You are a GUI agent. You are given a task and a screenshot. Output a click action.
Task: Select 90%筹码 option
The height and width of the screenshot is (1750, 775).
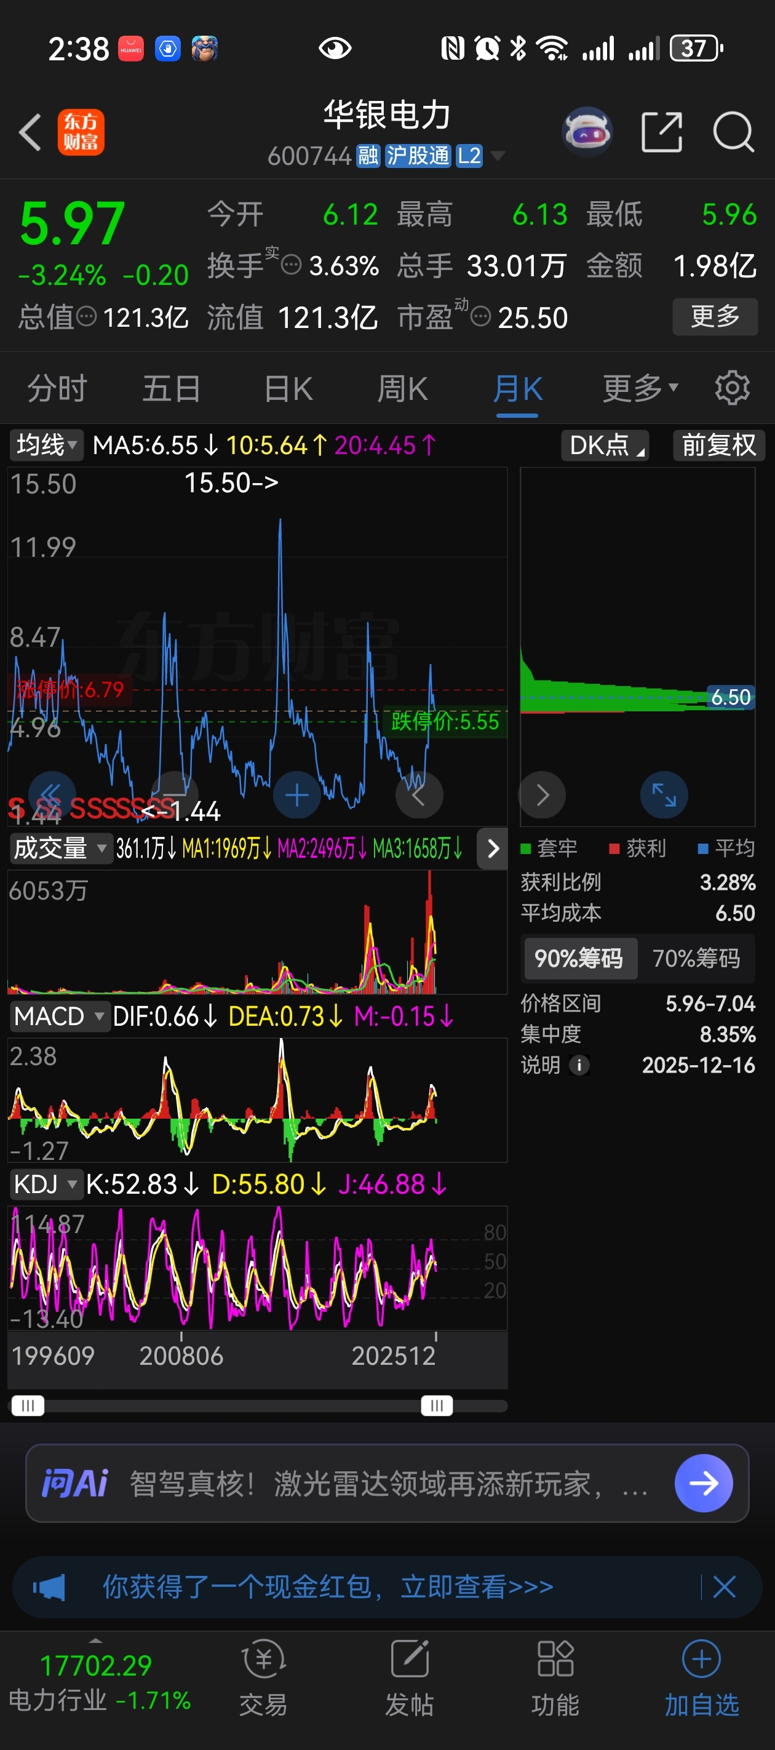point(579,959)
